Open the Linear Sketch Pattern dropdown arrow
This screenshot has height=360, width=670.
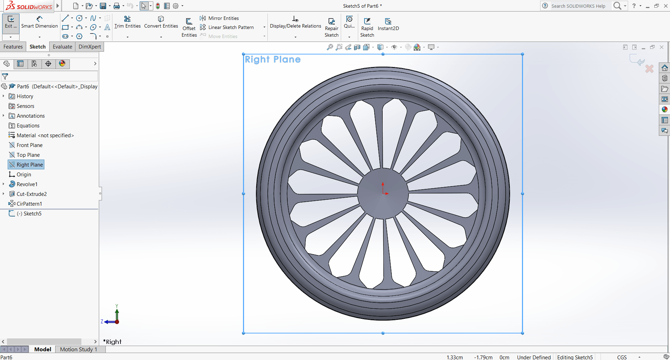pyautogui.click(x=264, y=27)
